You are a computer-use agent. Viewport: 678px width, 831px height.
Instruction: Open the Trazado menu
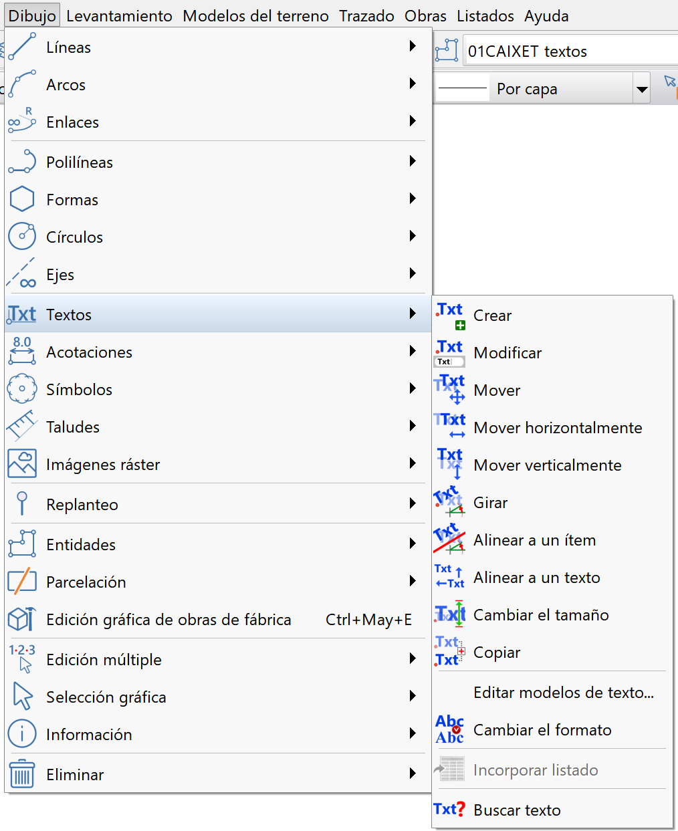click(x=366, y=15)
